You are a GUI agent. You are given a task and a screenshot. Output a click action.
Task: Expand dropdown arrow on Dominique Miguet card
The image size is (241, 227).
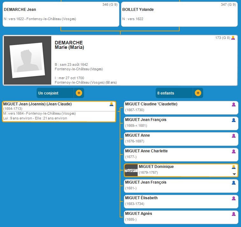(234, 174)
